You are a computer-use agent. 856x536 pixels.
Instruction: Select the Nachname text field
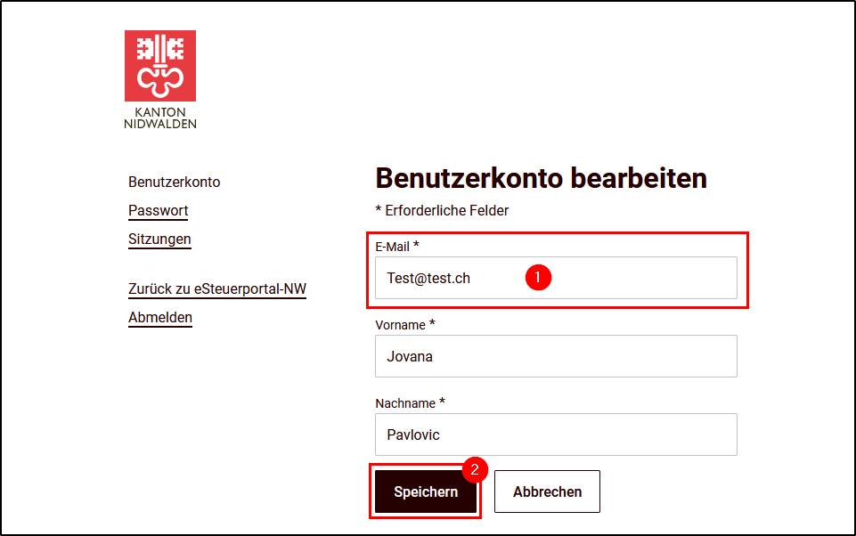point(556,434)
